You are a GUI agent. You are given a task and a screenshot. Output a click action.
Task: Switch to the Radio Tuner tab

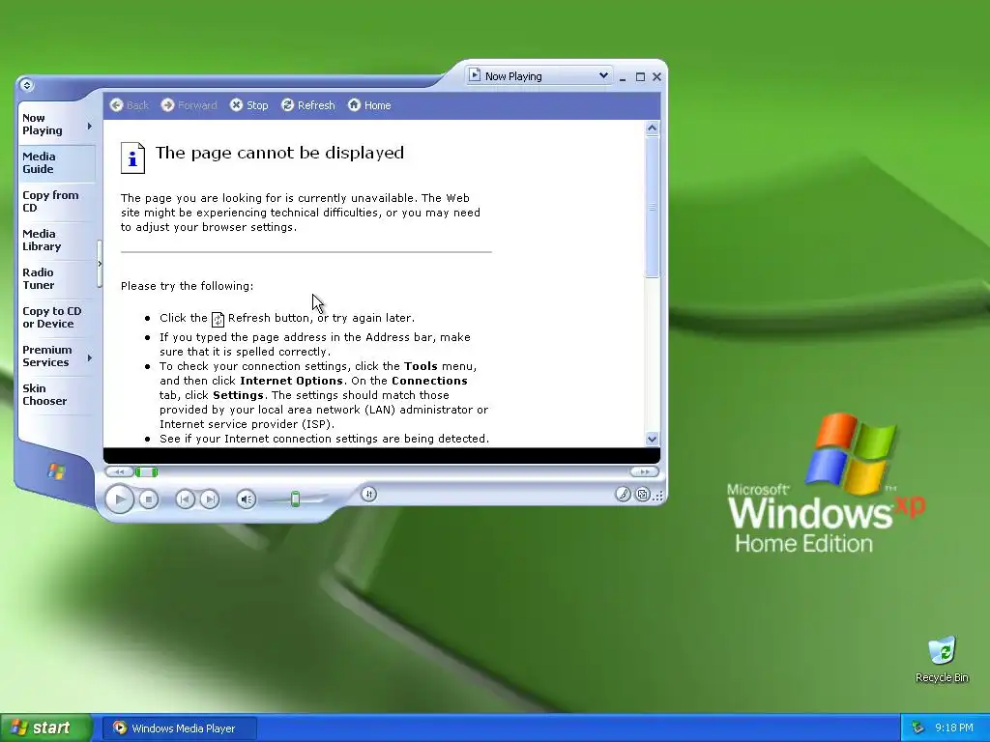coord(57,278)
